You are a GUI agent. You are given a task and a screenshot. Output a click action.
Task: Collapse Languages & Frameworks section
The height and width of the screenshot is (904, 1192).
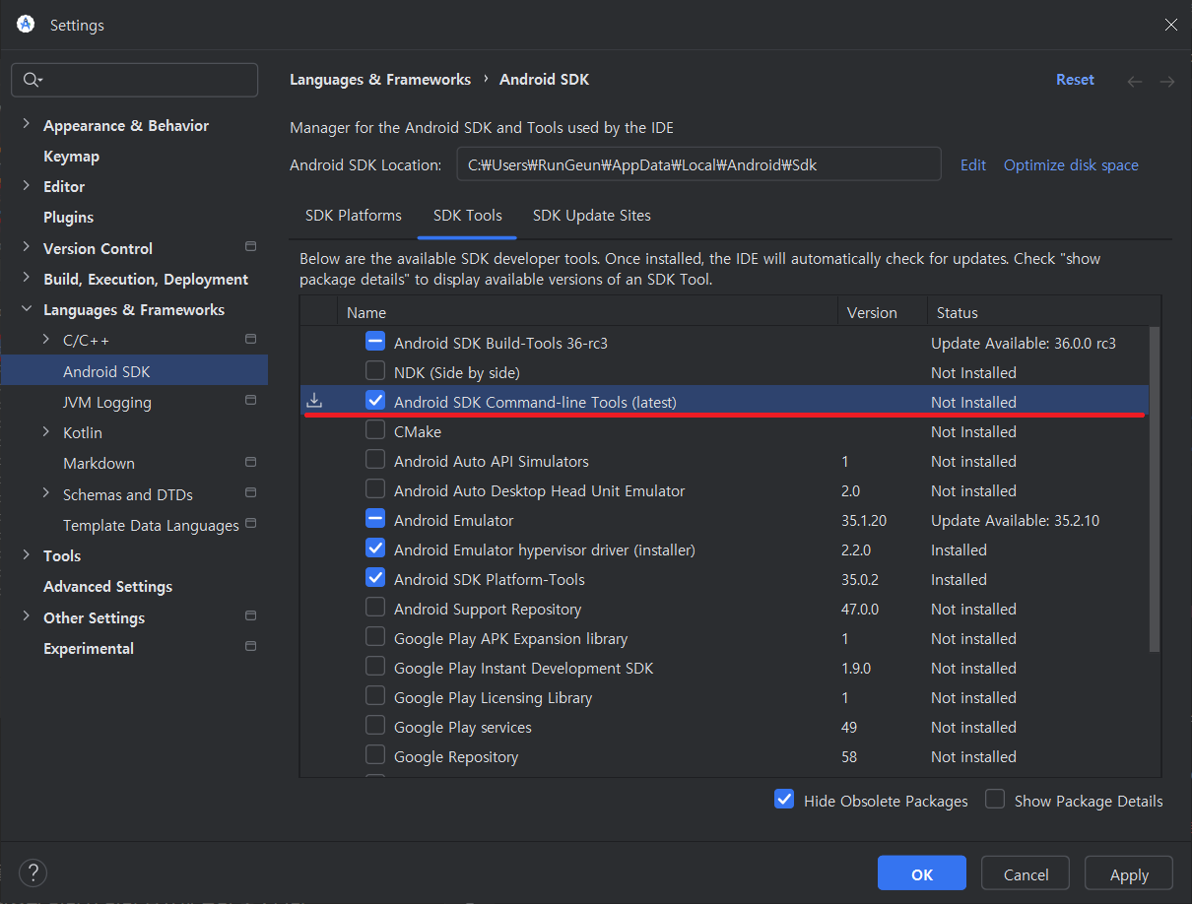26,309
